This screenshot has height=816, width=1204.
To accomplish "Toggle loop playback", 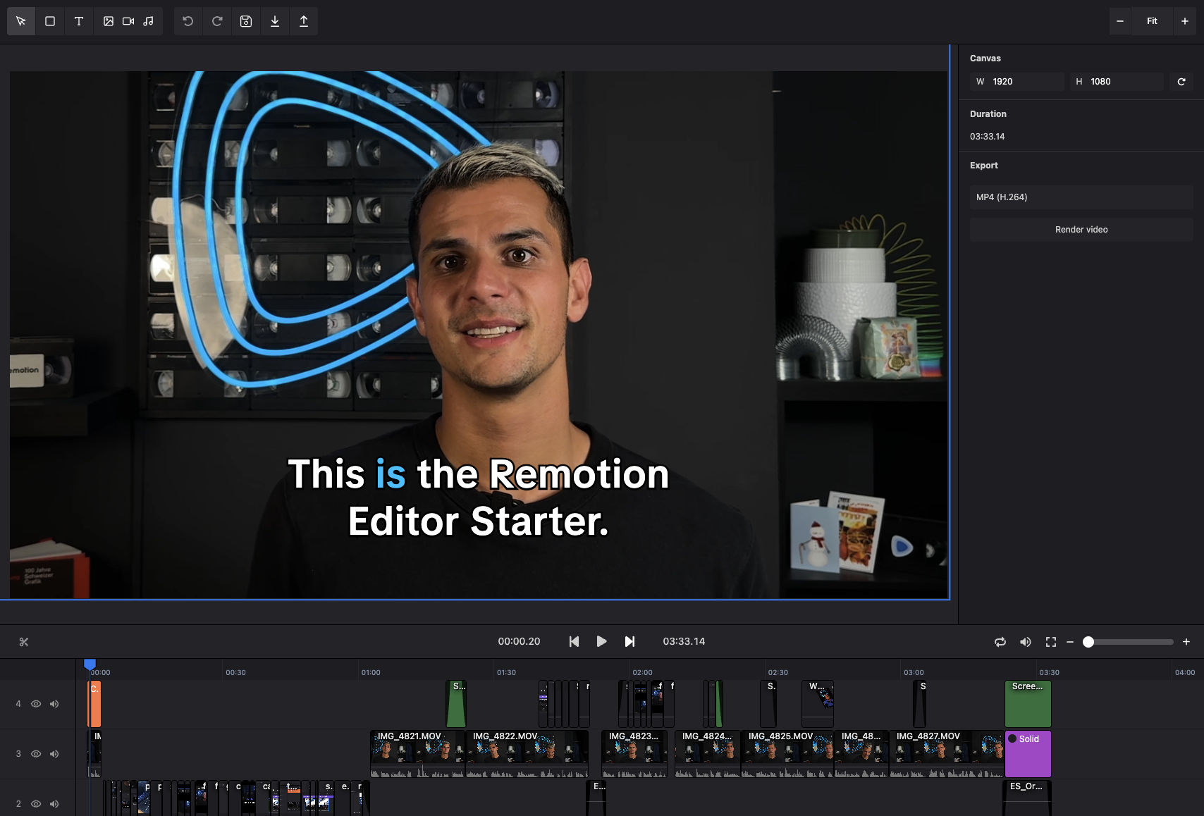I will (1000, 642).
